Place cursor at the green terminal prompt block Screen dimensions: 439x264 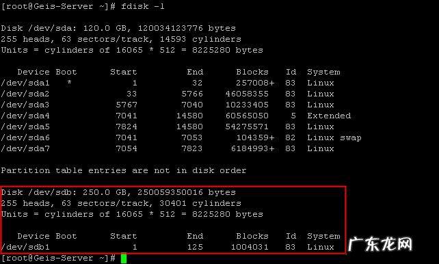(124, 258)
